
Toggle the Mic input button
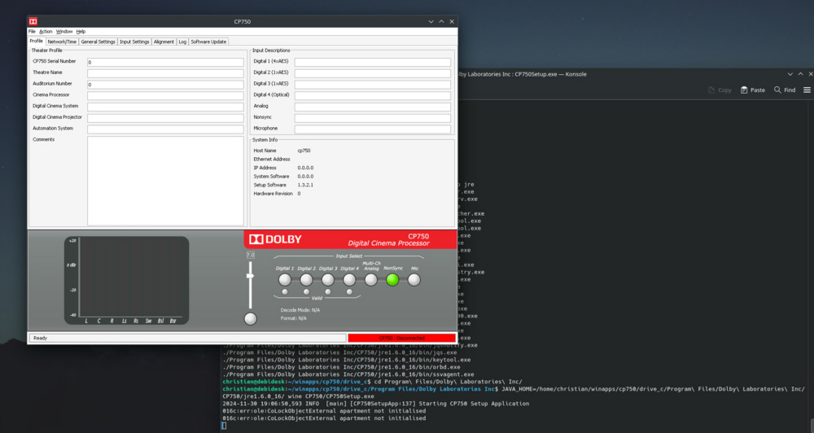coord(414,280)
